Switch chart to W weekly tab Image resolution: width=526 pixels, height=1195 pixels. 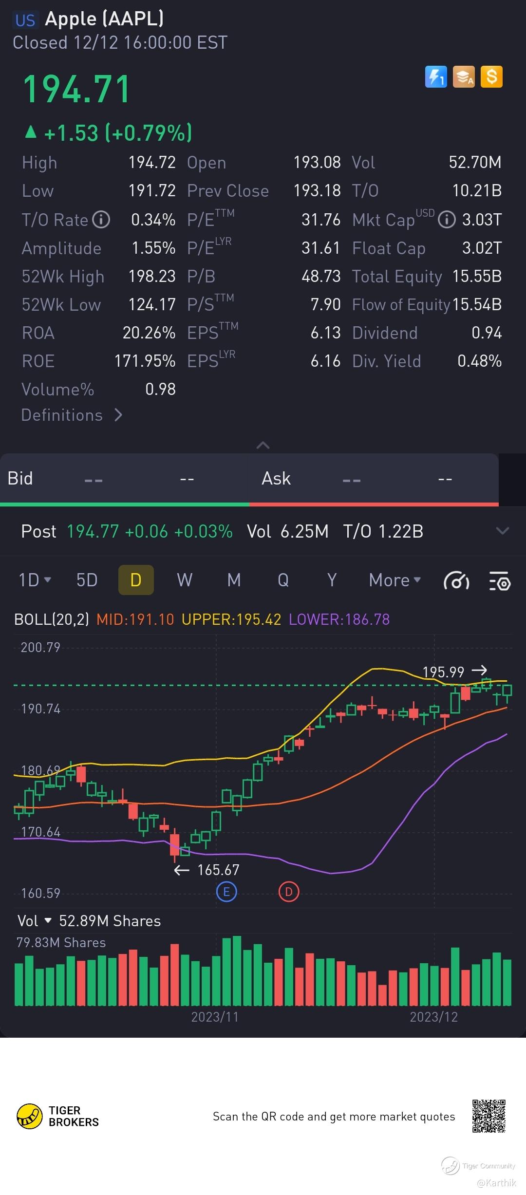185,580
